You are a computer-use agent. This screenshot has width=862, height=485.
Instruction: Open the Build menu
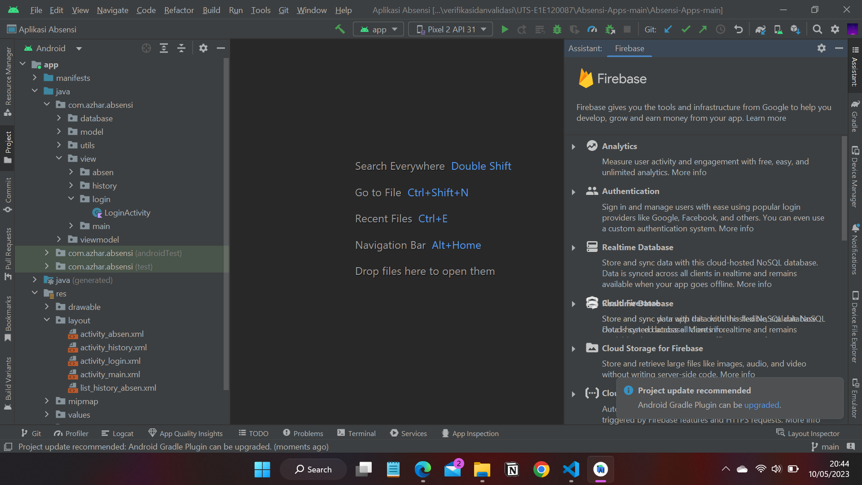[x=211, y=10]
